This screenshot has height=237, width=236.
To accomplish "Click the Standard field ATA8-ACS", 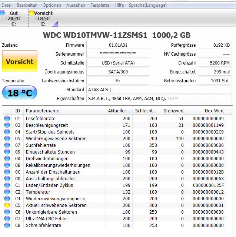I will (x=159, y=90).
